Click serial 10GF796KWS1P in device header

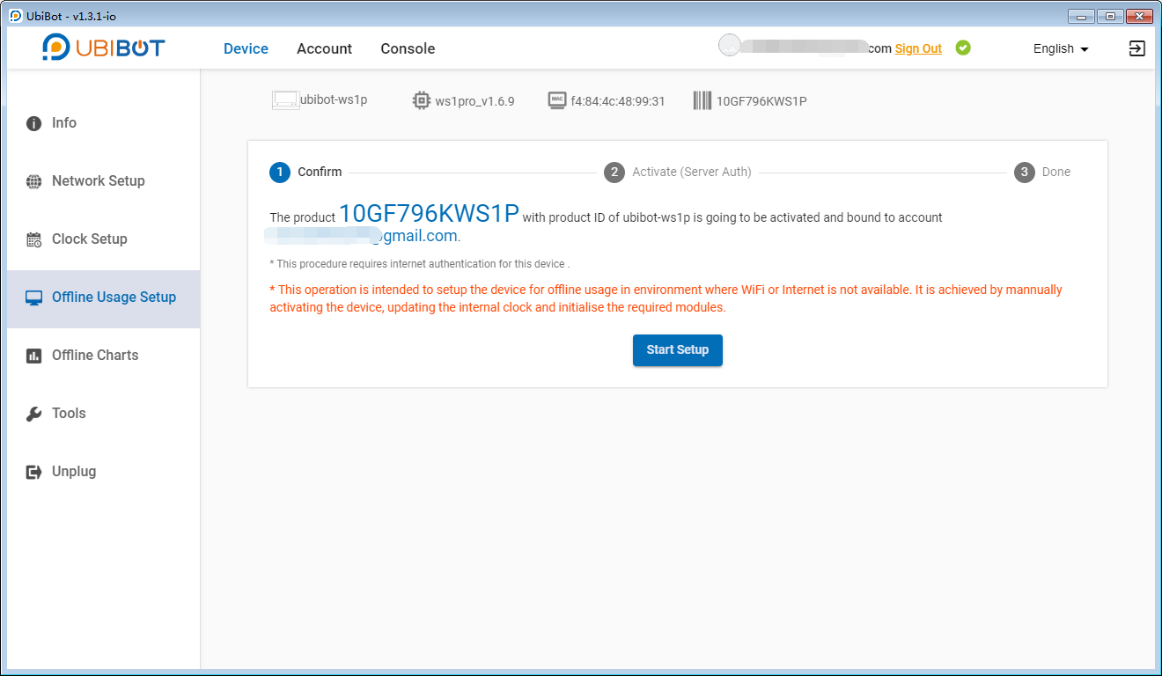coord(761,101)
